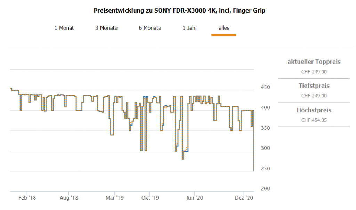Click the 200 y-axis price label
Viewport: 356px width, 210px height.
click(265, 189)
